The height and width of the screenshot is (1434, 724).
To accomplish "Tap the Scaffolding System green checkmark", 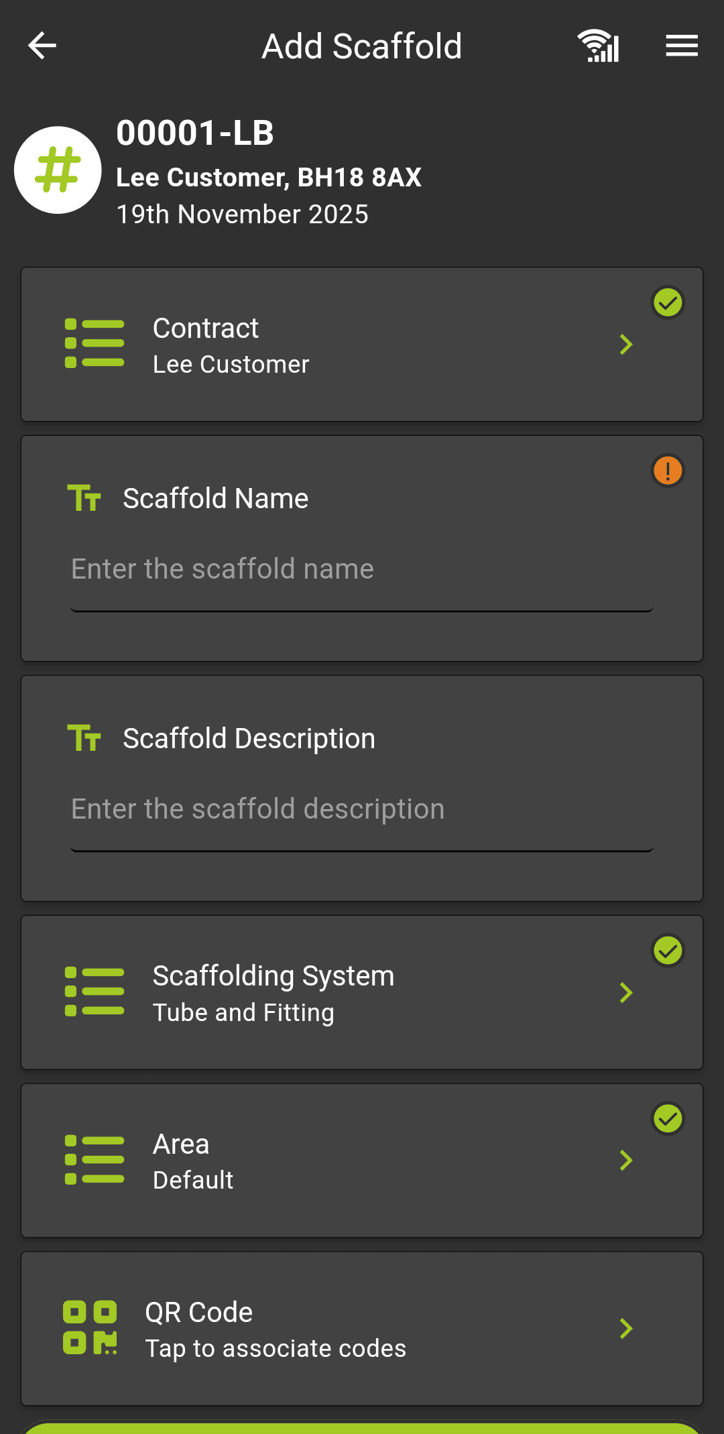I will point(668,950).
